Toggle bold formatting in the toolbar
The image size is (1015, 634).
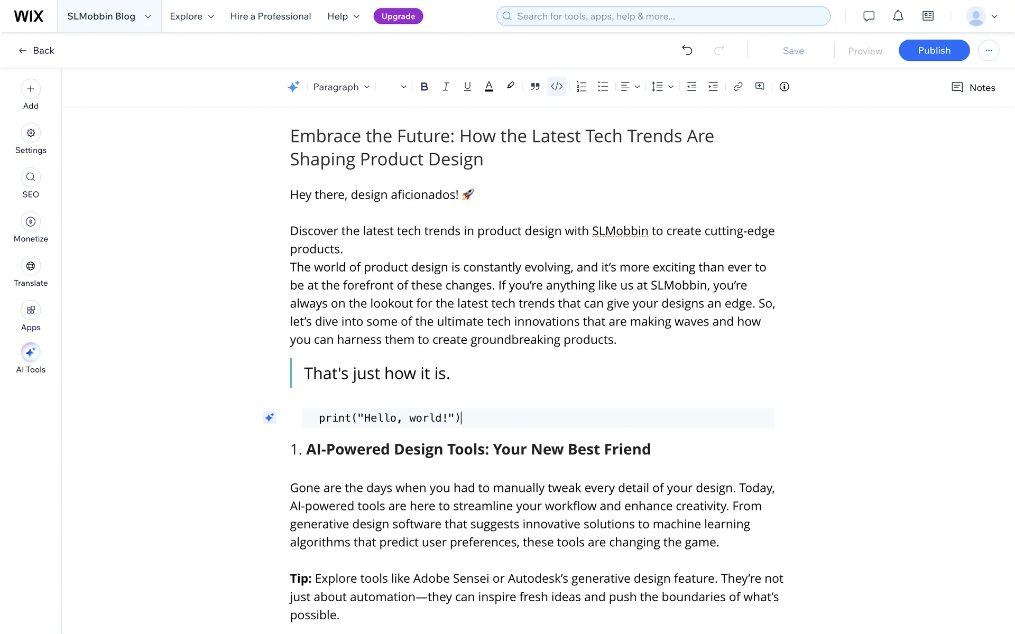pyautogui.click(x=424, y=87)
